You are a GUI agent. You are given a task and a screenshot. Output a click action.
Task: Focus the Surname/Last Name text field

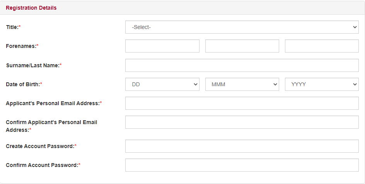(242, 65)
